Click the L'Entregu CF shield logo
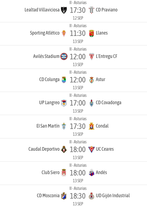 (91, 57)
